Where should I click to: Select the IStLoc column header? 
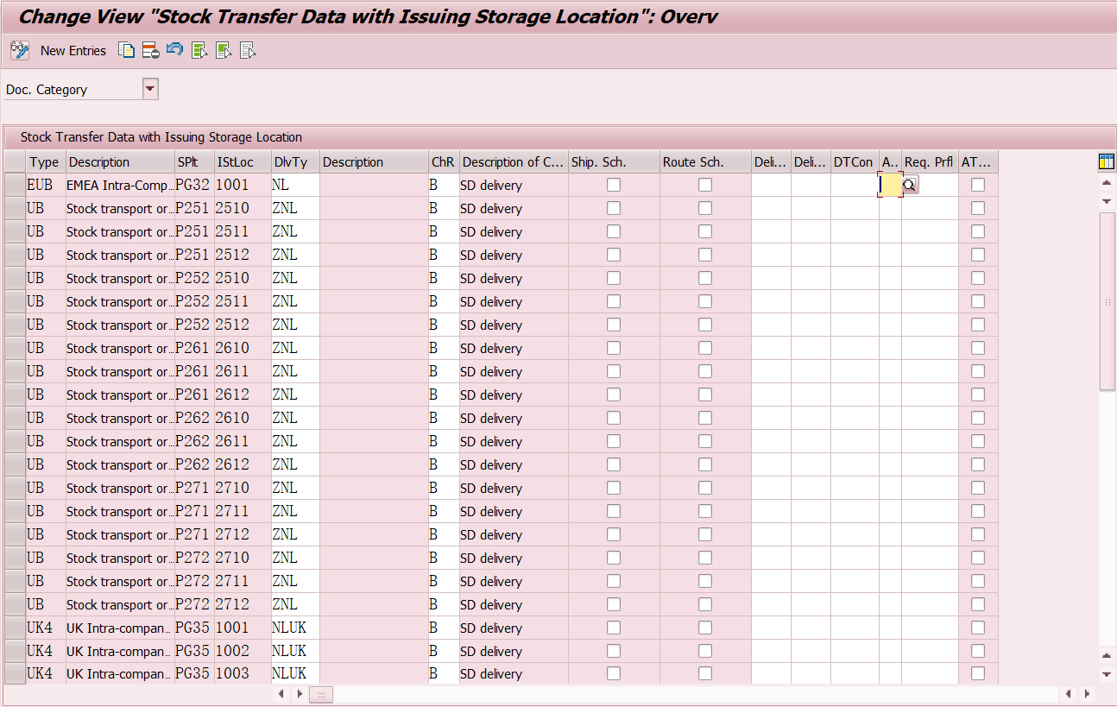[243, 162]
